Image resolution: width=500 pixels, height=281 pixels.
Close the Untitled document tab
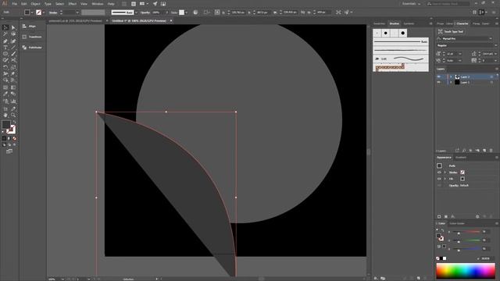coord(171,21)
